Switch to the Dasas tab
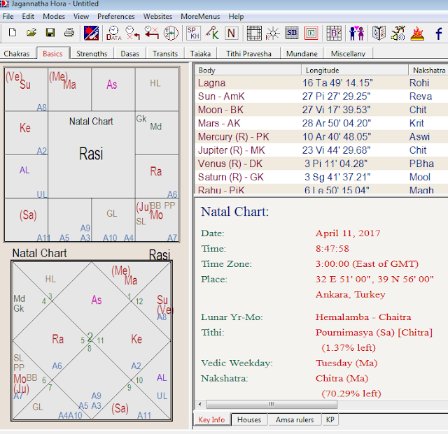This screenshot has width=448, height=434. pyautogui.click(x=129, y=54)
